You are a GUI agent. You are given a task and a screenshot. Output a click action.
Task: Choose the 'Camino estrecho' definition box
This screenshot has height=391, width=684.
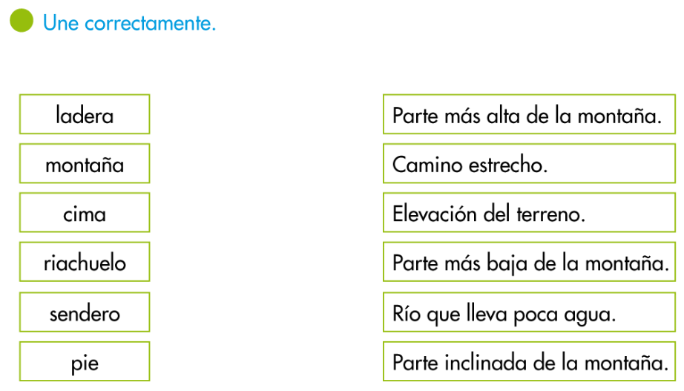point(529,164)
